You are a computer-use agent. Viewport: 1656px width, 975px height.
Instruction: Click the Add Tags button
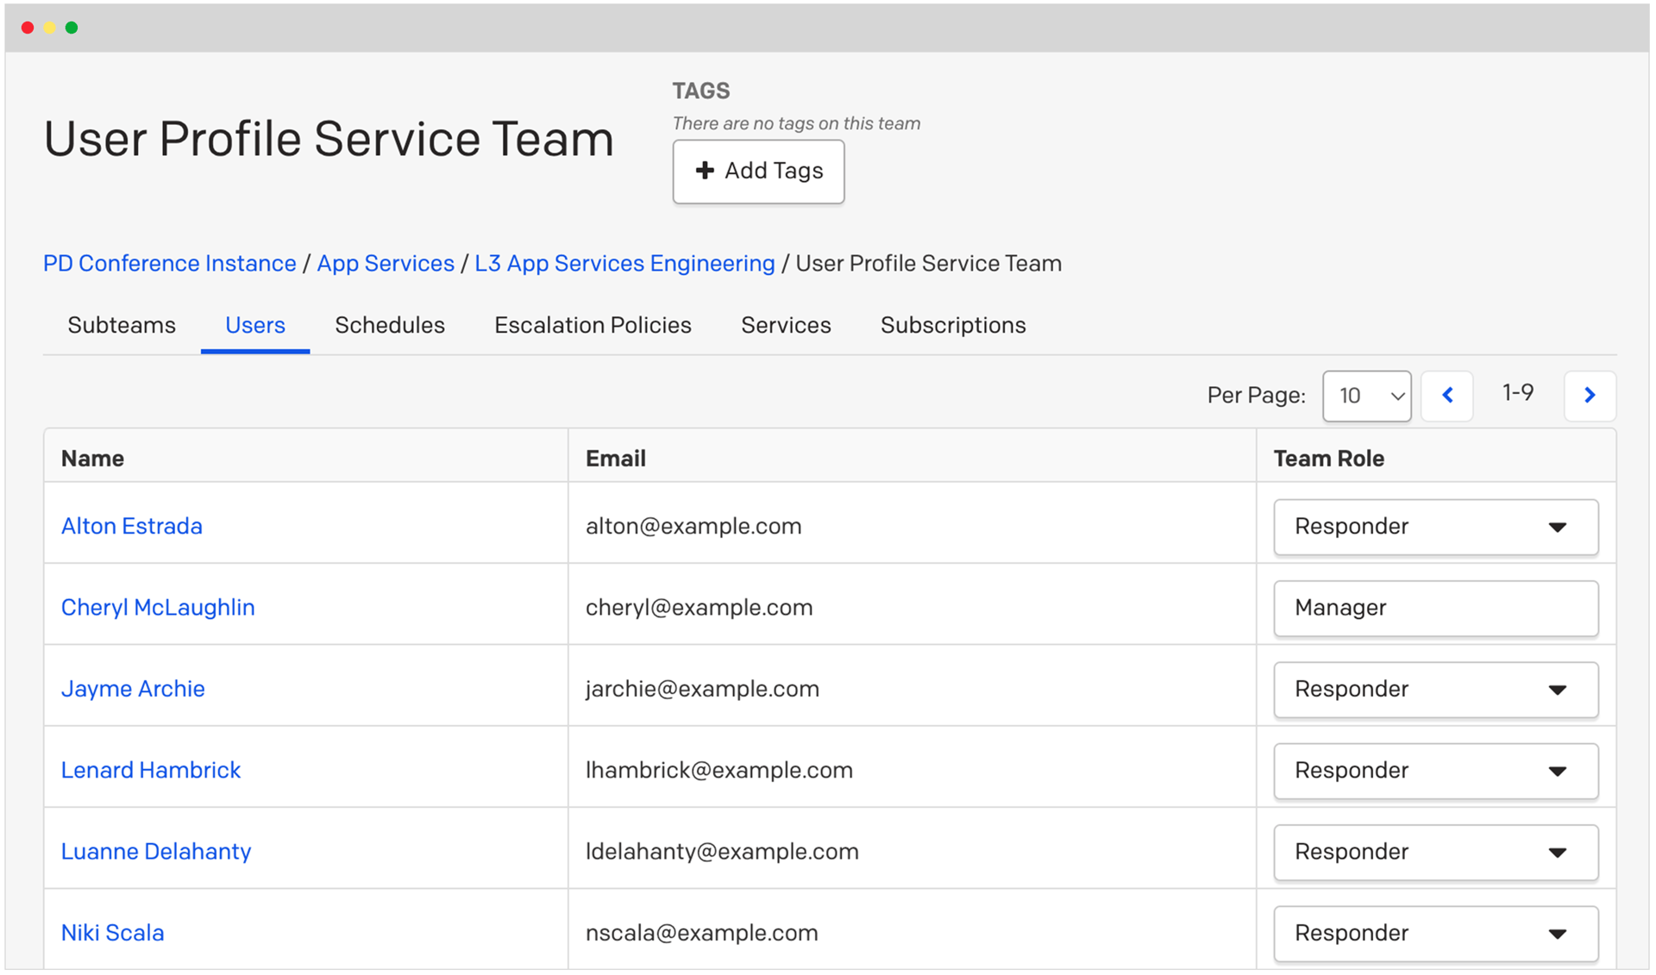pyautogui.click(x=758, y=171)
